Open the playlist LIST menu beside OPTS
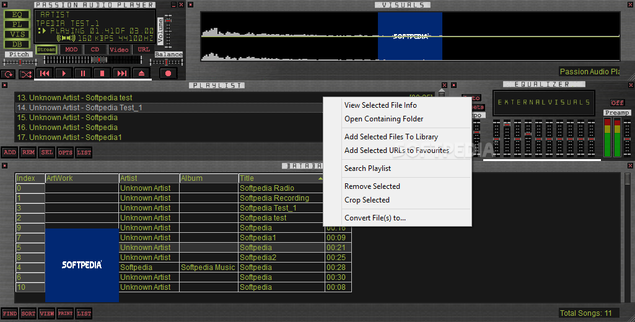This screenshot has width=635, height=322. tap(84, 152)
